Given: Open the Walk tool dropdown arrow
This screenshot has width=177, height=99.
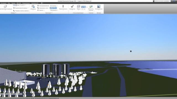Looking at the screenshot, I should (x=56, y=8).
